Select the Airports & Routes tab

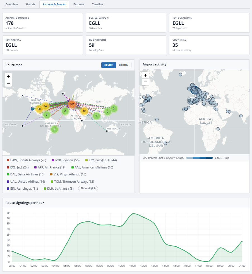pos(54,4)
